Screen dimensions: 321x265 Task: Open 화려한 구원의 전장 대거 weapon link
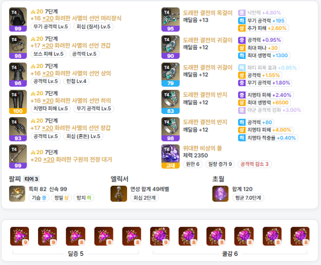coord(84,159)
